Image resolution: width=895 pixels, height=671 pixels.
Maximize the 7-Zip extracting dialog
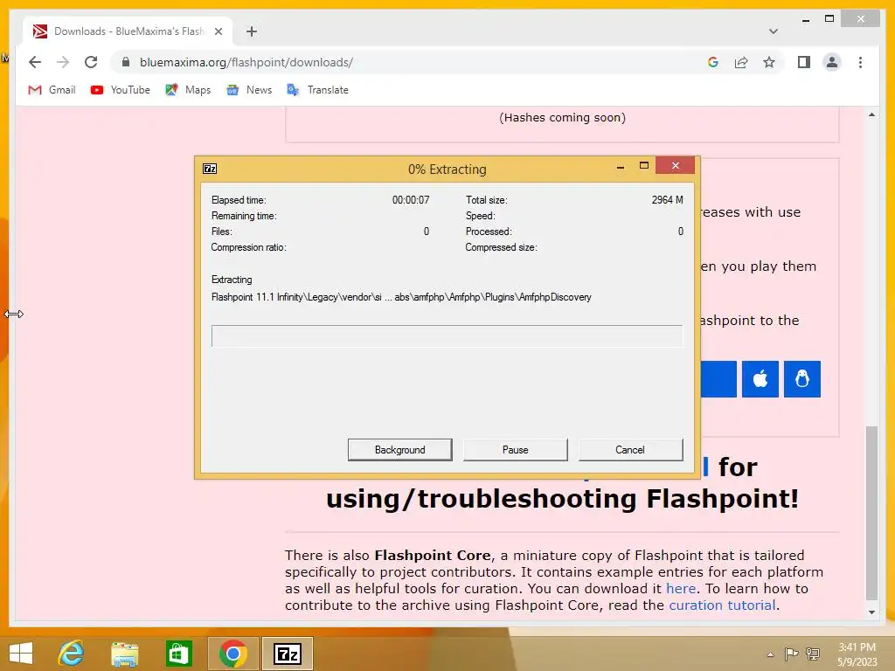(x=644, y=166)
